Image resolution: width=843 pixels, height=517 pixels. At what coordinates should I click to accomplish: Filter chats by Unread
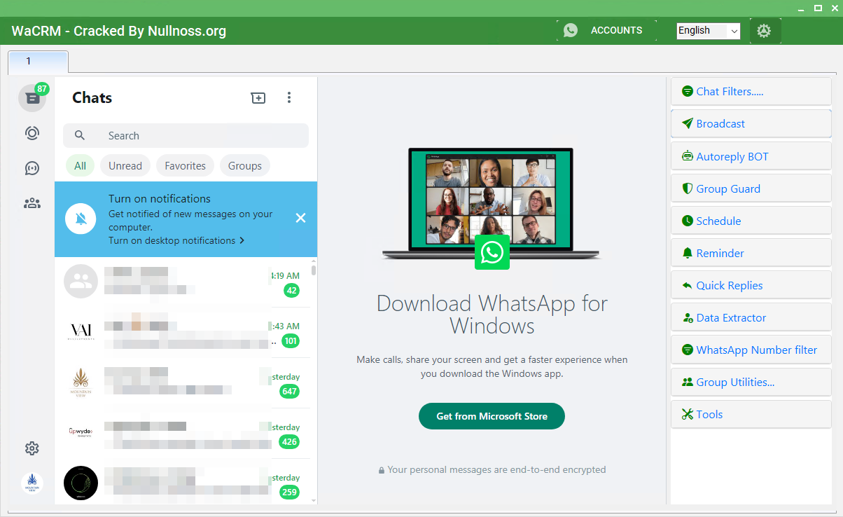(x=125, y=166)
